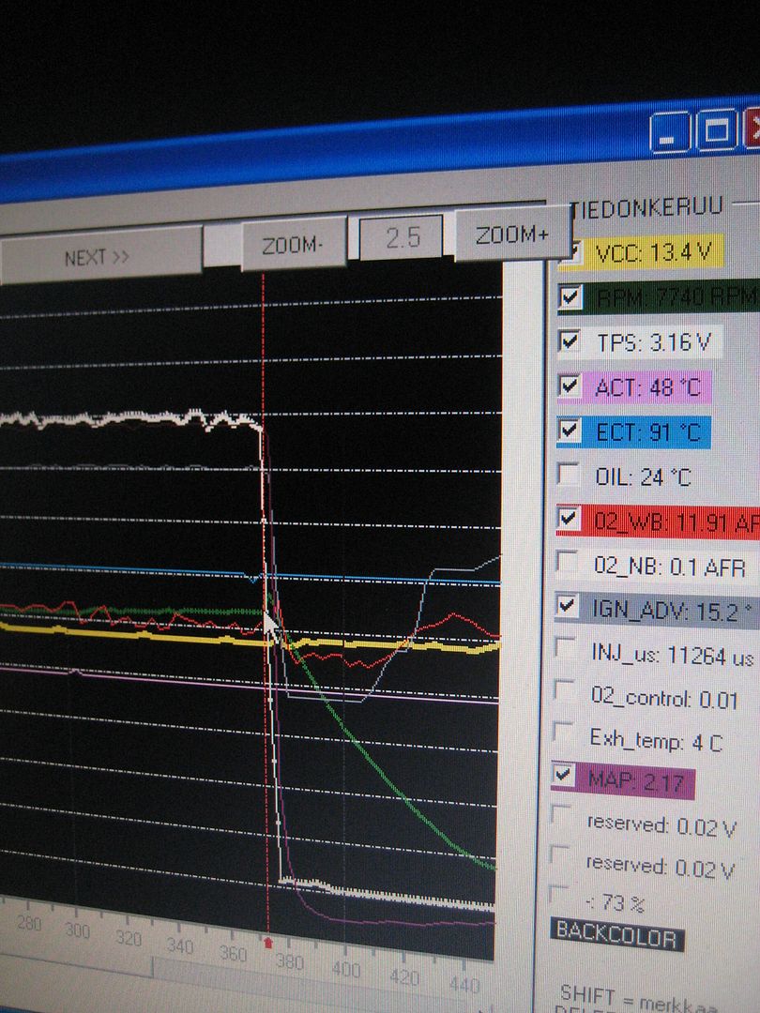Show the INJ_us injector trace
This screenshot has height=1013, width=760.
pos(567,649)
